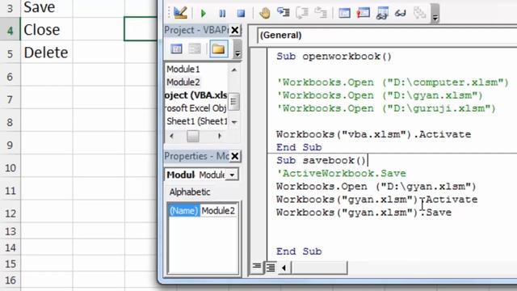Open the Watch Window icon
The height and width of the screenshot is (291, 517).
pos(382,13)
